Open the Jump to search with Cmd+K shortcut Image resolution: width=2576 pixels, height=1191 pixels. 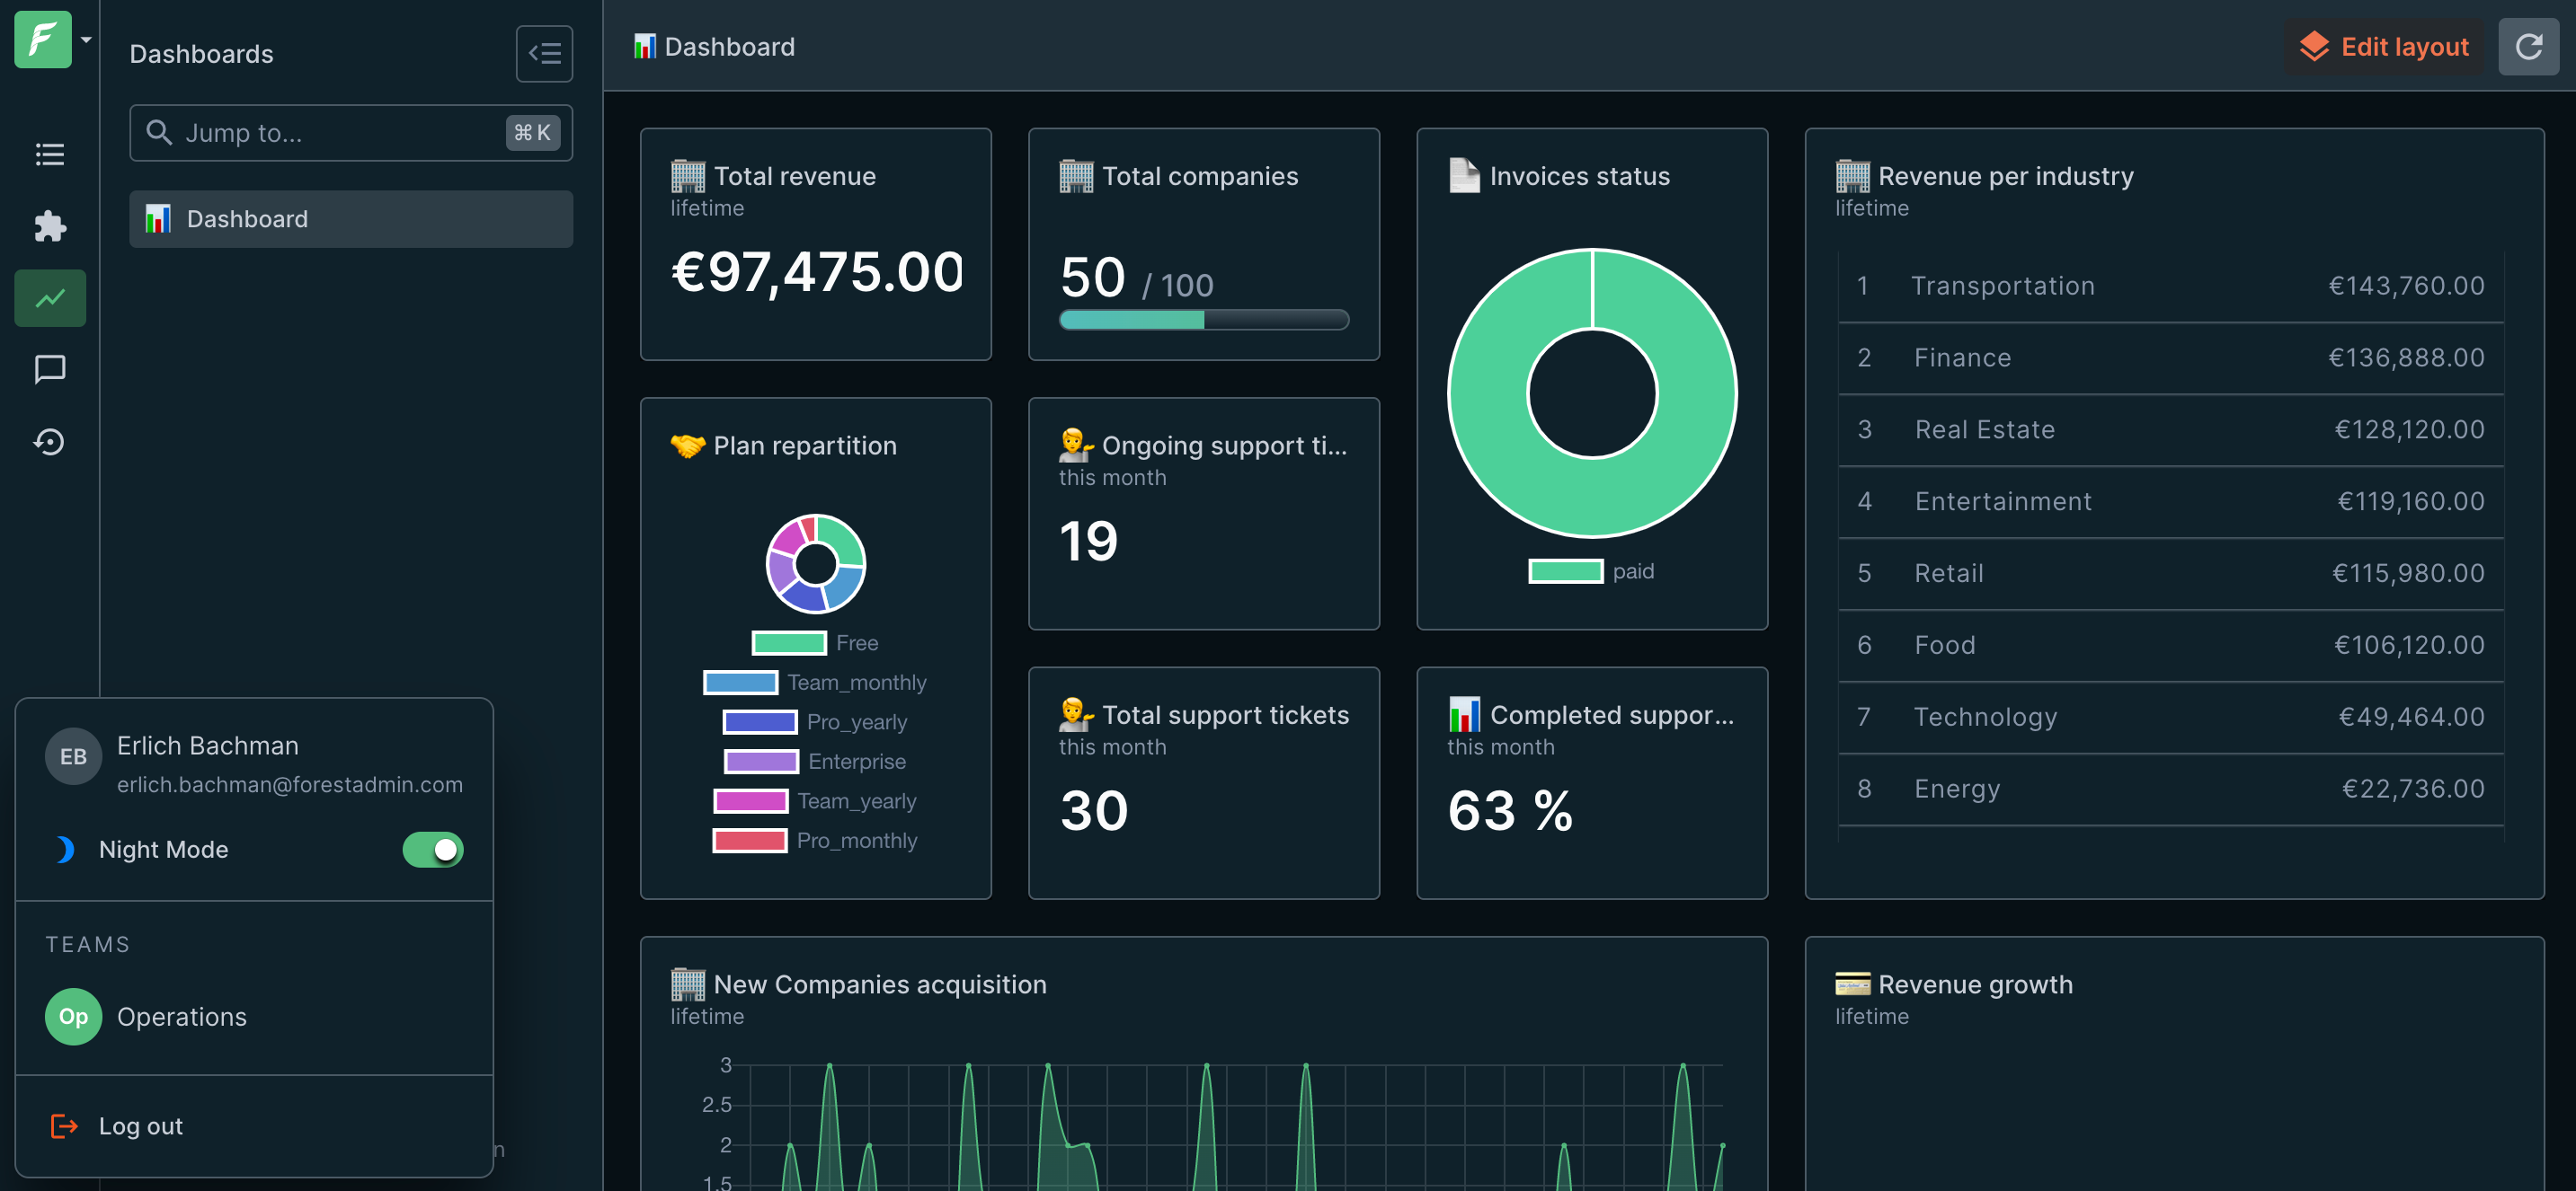(x=531, y=132)
